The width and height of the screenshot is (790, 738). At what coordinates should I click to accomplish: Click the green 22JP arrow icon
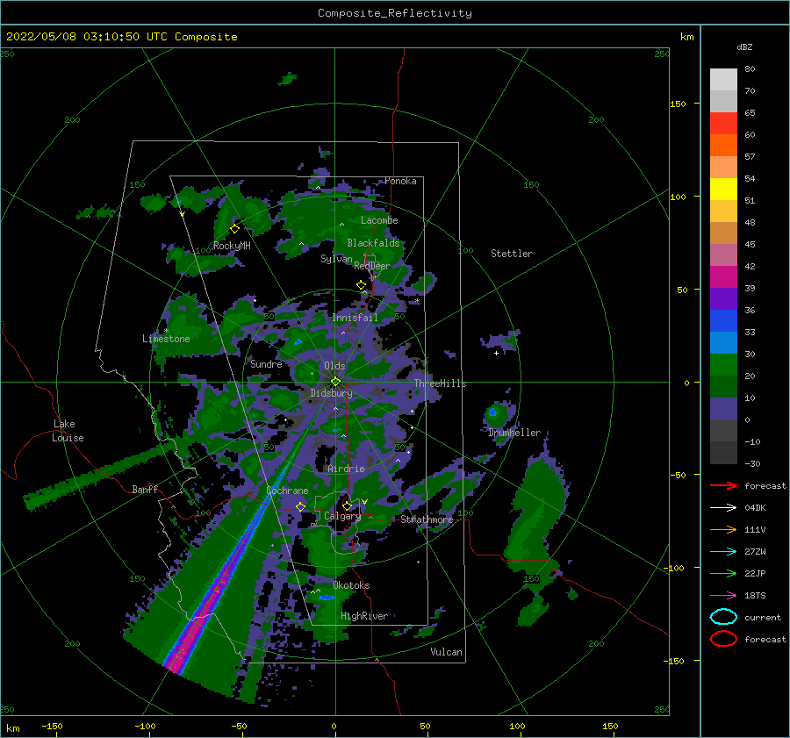[723, 573]
